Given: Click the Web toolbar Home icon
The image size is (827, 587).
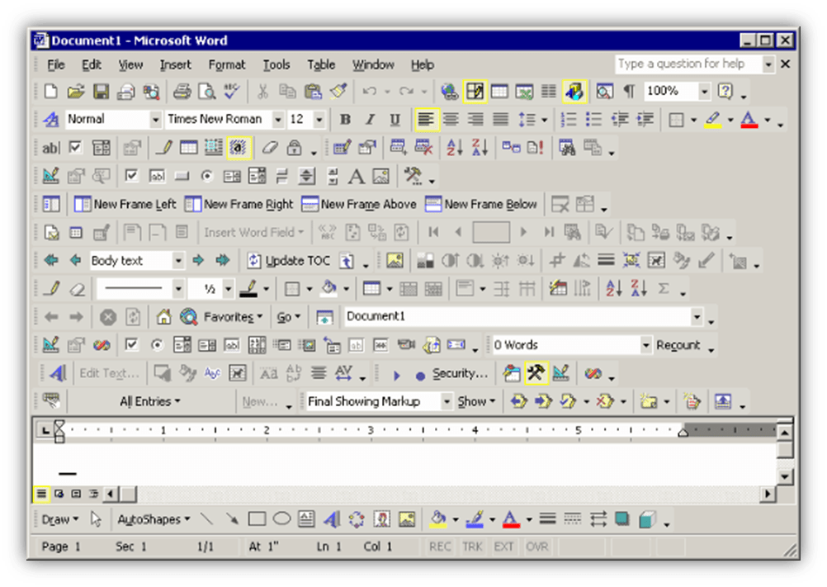Looking at the screenshot, I should click(163, 317).
